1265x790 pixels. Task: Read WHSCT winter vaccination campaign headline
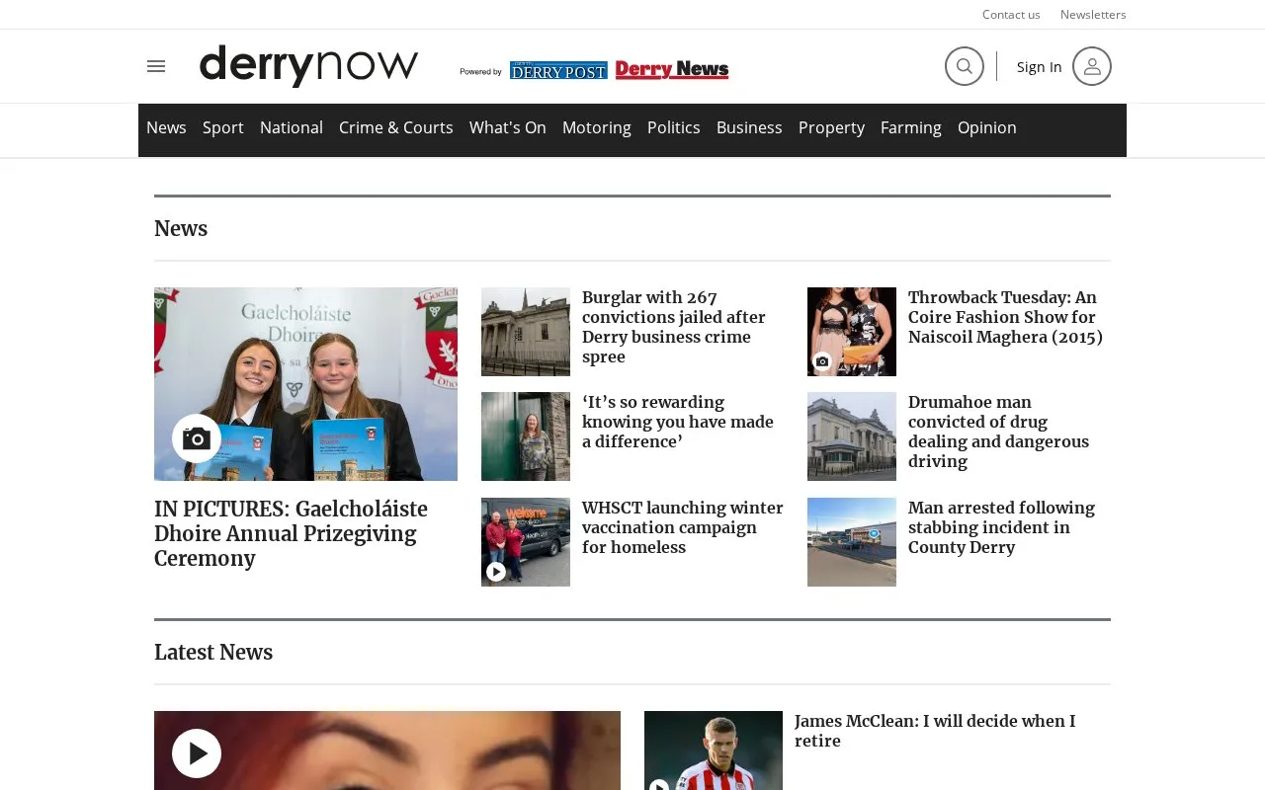click(x=683, y=527)
